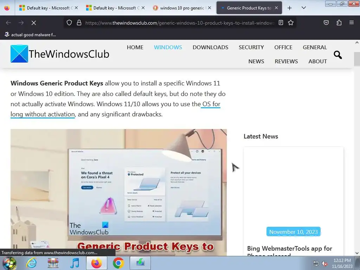Select the Generic Product Keys tab
This screenshot has height=270, width=360.
tap(249, 8)
